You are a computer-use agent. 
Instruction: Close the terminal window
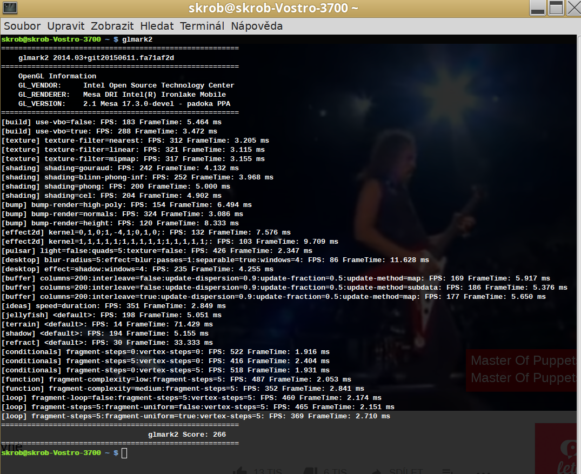(x=573, y=8)
